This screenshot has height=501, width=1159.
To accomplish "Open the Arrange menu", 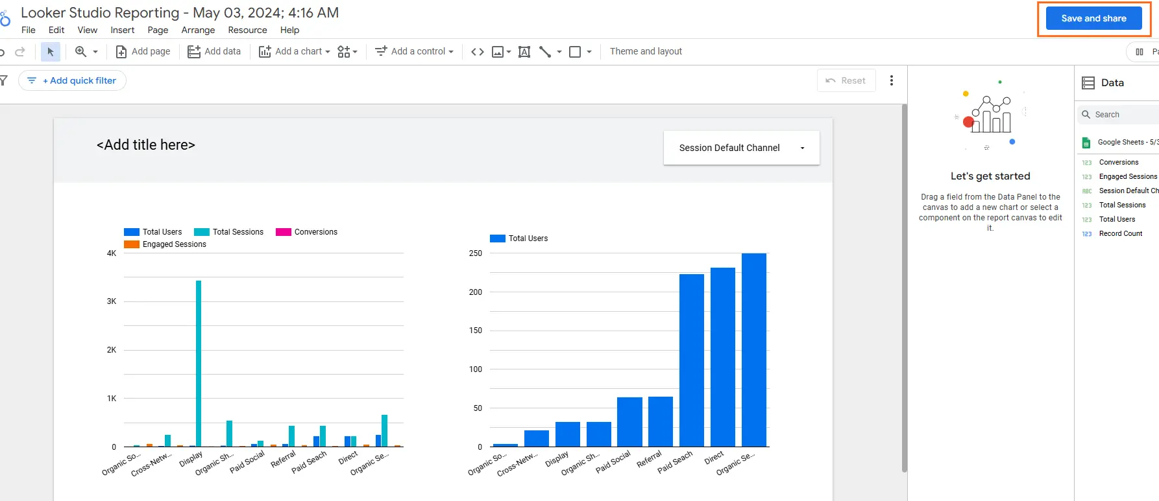I will click(198, 30).
